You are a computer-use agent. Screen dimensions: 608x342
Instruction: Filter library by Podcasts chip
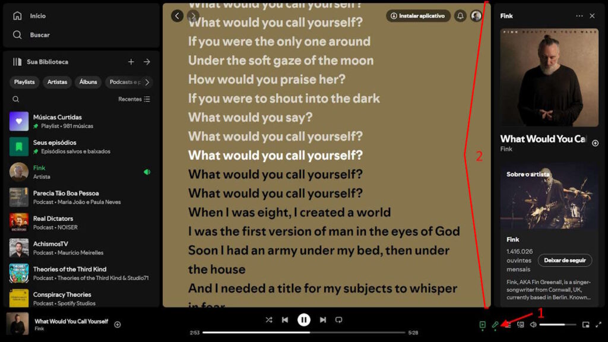[124, 82]
